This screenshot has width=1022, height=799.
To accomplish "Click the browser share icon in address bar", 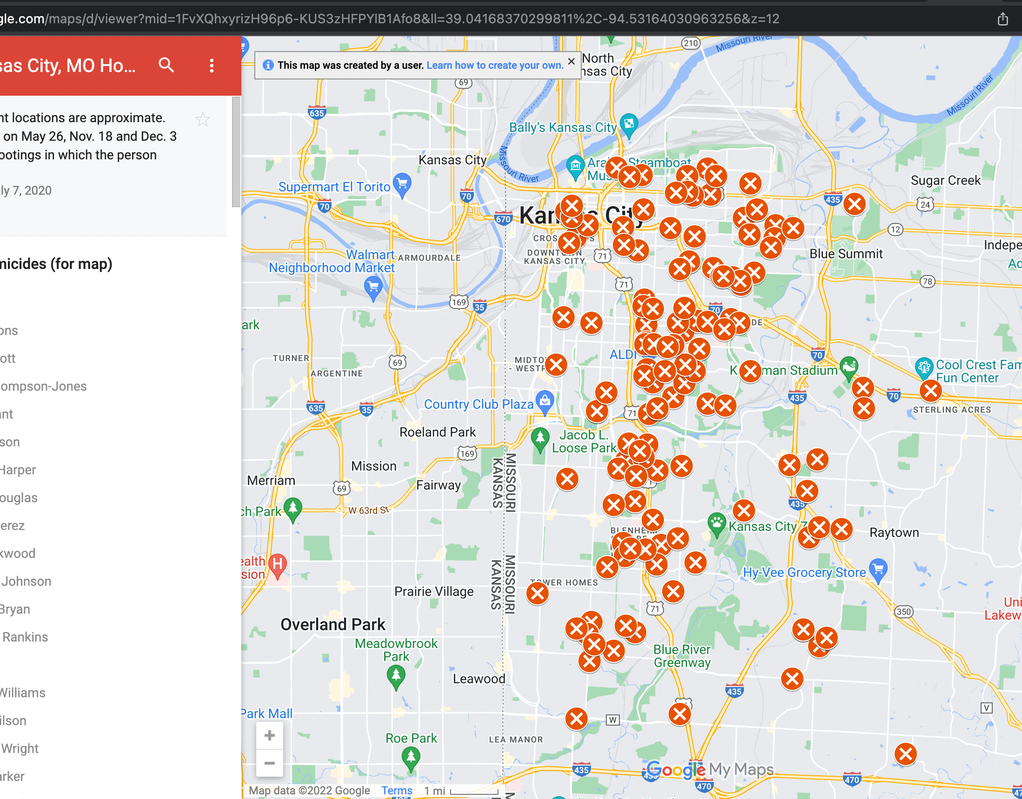I will pyautogui.click(x=1002, y=19).
